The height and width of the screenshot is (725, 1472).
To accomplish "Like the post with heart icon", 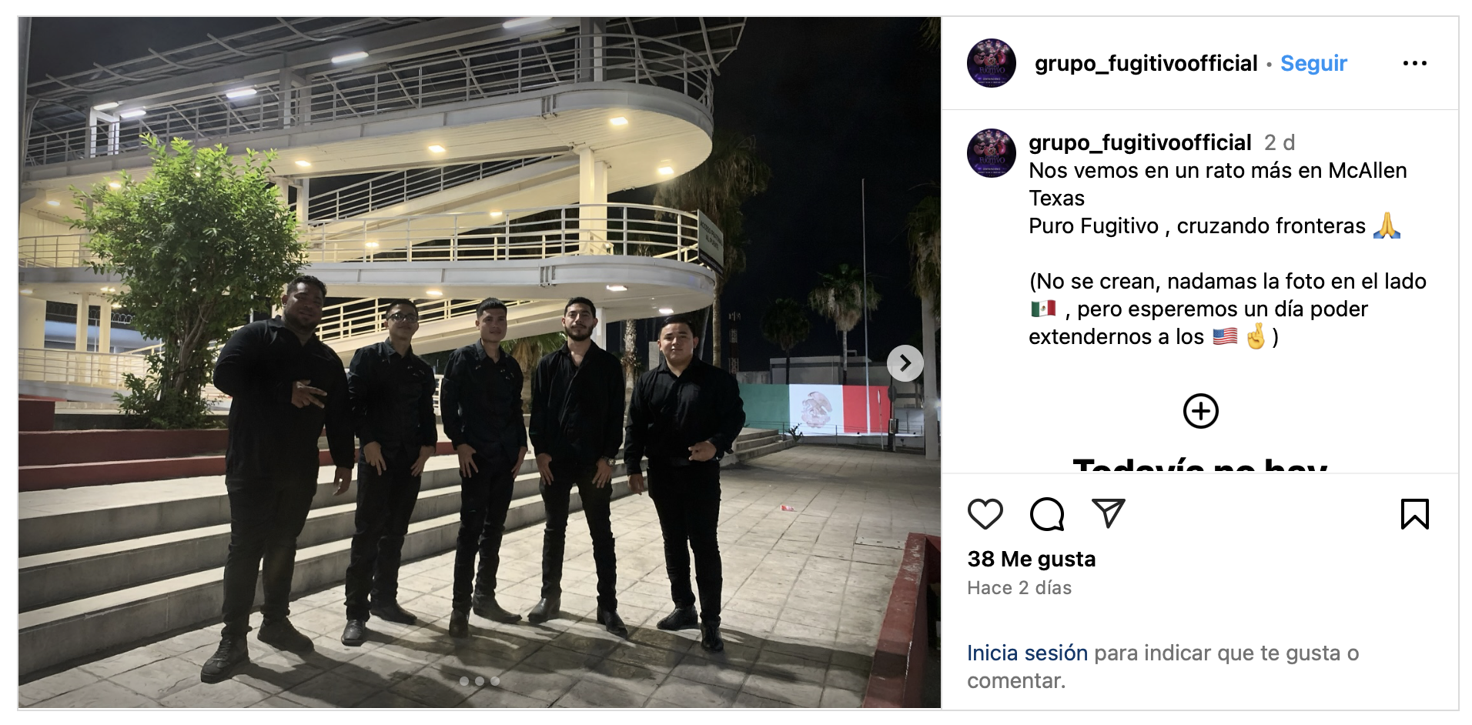I will [x=985, y=514].
